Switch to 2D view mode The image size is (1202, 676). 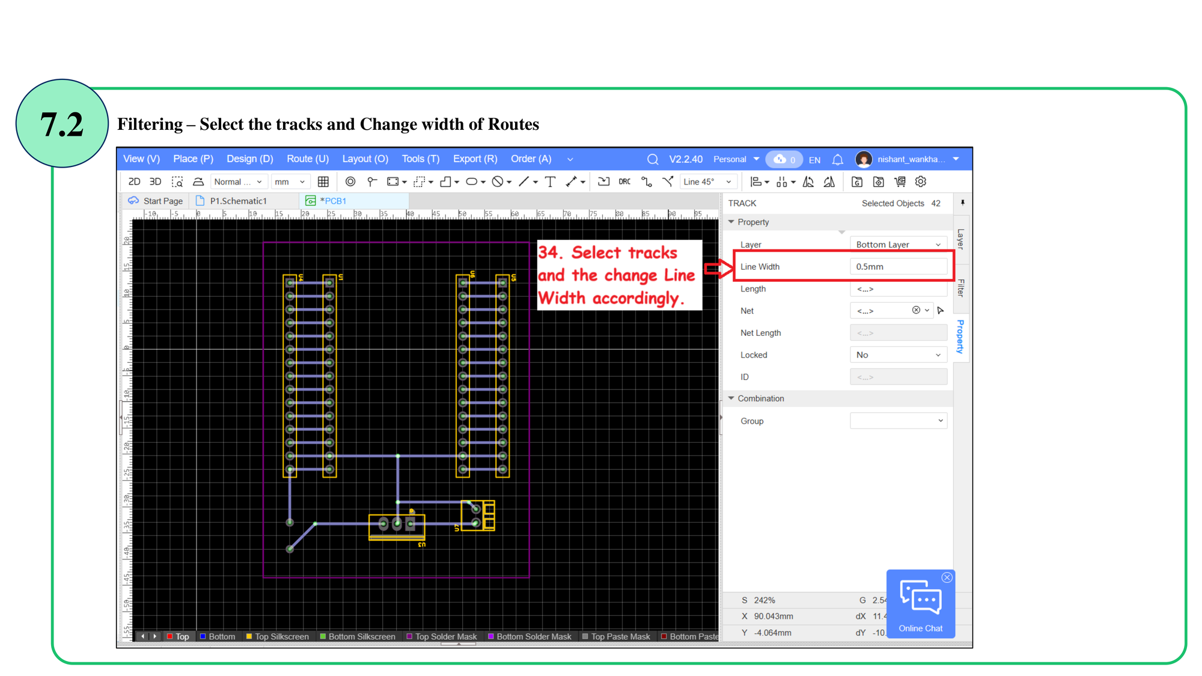click(x=134, y=181)
